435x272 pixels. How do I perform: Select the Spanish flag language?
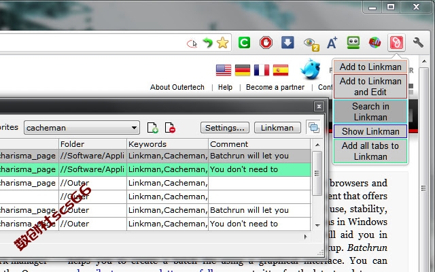coord(281,70)
